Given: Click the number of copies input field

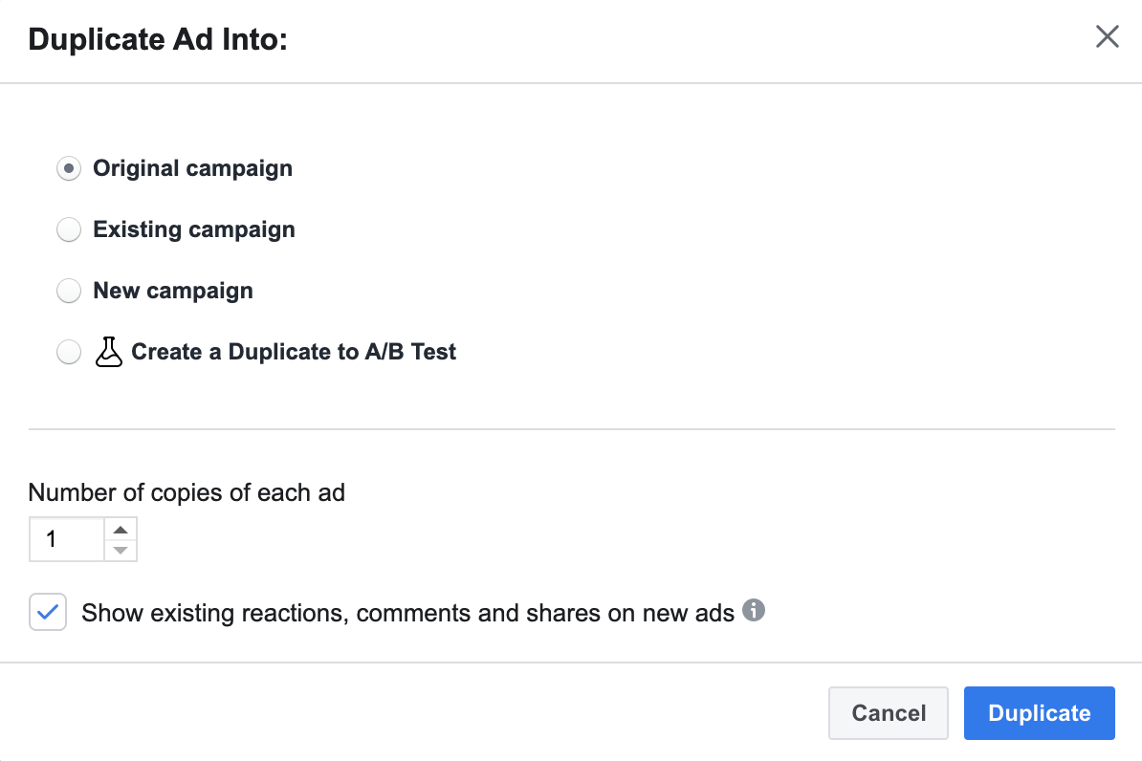Looking at the screenshot, I should point(66,539).
